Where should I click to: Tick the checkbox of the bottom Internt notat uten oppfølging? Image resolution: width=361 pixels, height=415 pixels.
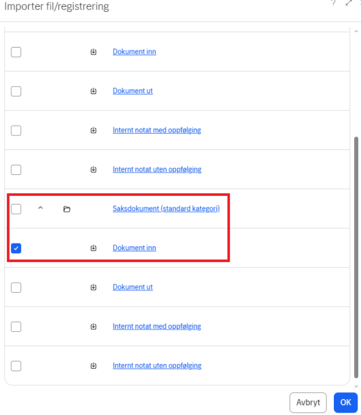click(x=16, y=366)
